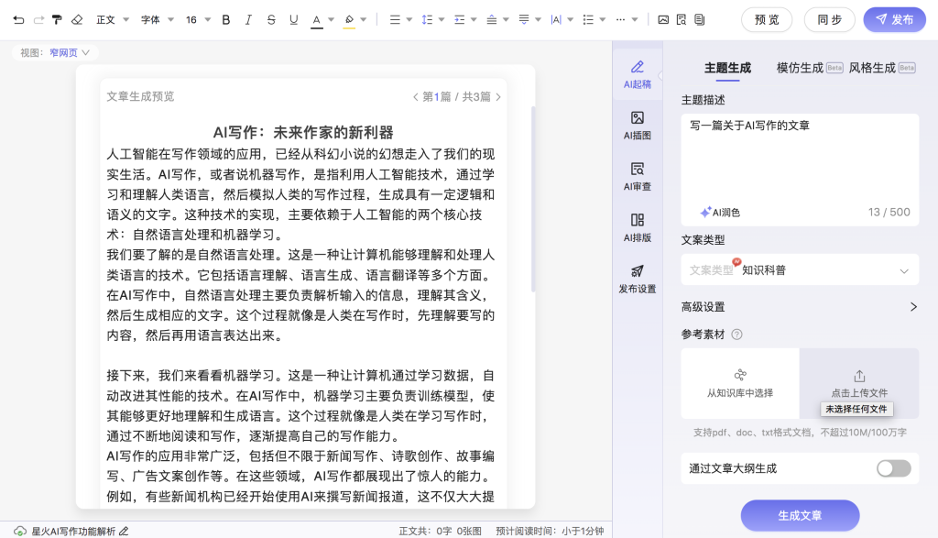Click the preview panel scrollbar
Viewport: 938px width, 538px height.
pyautogui.click(x=533, y=199)
